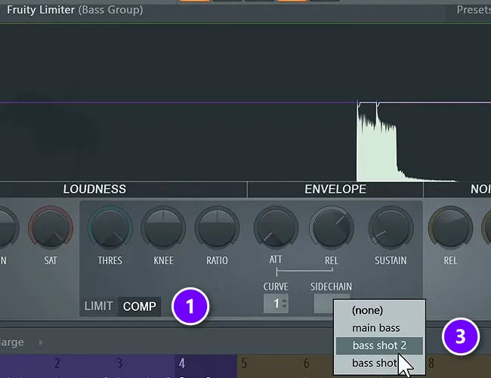Choose main bass sidechain source
Image resolution: width=491 pixels, height=378 pixels.
[379, 328]
